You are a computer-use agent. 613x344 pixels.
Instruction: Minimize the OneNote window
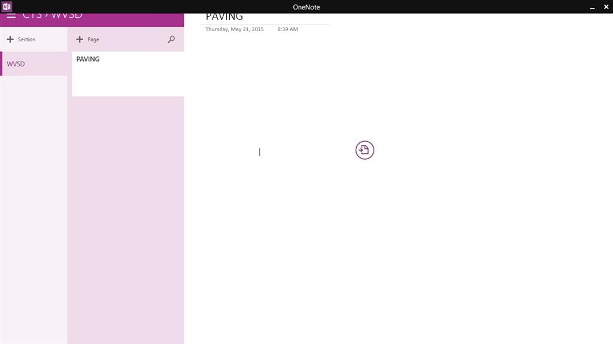592,7
